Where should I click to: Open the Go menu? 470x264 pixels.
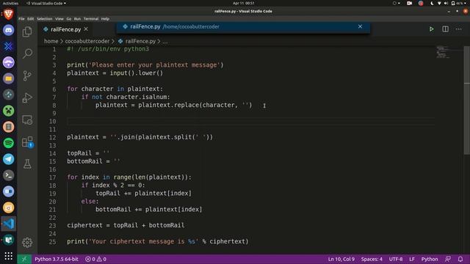point(68,18)
